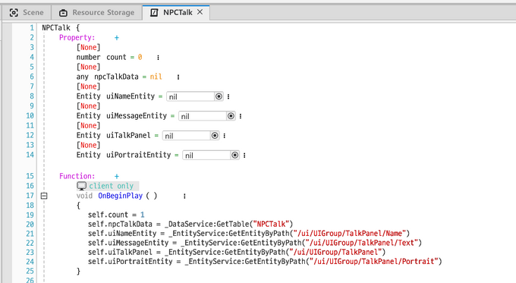
Task: Click the [None] attribute above uiTalkPanel
Action: point(88,125)
